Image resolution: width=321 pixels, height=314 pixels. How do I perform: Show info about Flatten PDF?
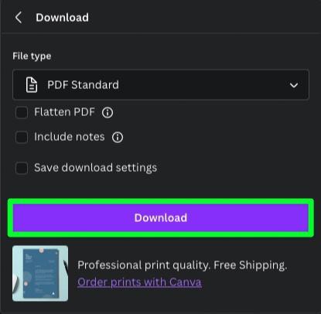point(108,112)
